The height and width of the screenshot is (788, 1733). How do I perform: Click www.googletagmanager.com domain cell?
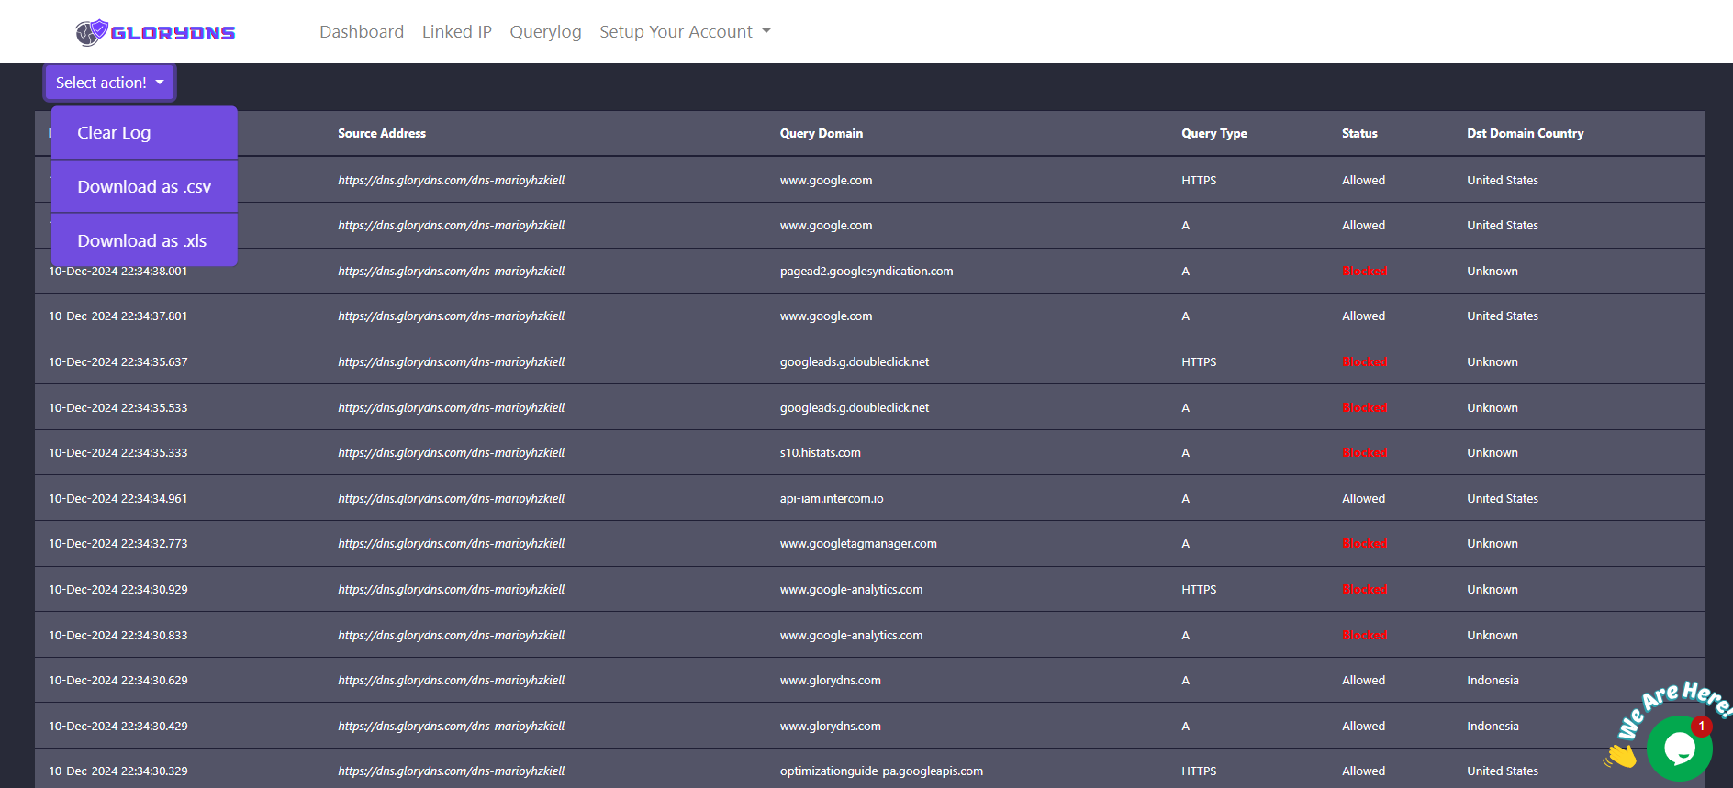pos(858,543)
